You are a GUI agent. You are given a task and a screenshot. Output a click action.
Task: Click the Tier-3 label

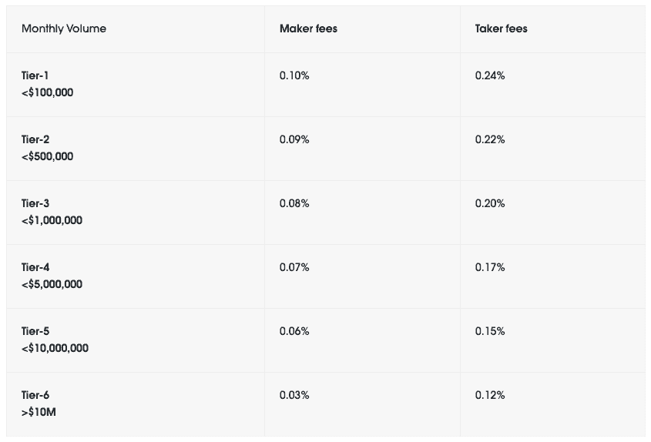pyautogui.click(x=35, y=203)
